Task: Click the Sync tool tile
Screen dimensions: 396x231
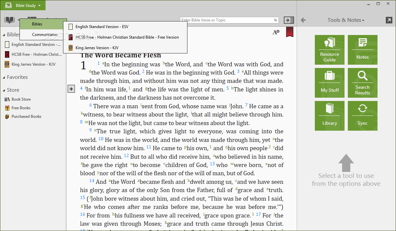Action: [x=363, y=116]
